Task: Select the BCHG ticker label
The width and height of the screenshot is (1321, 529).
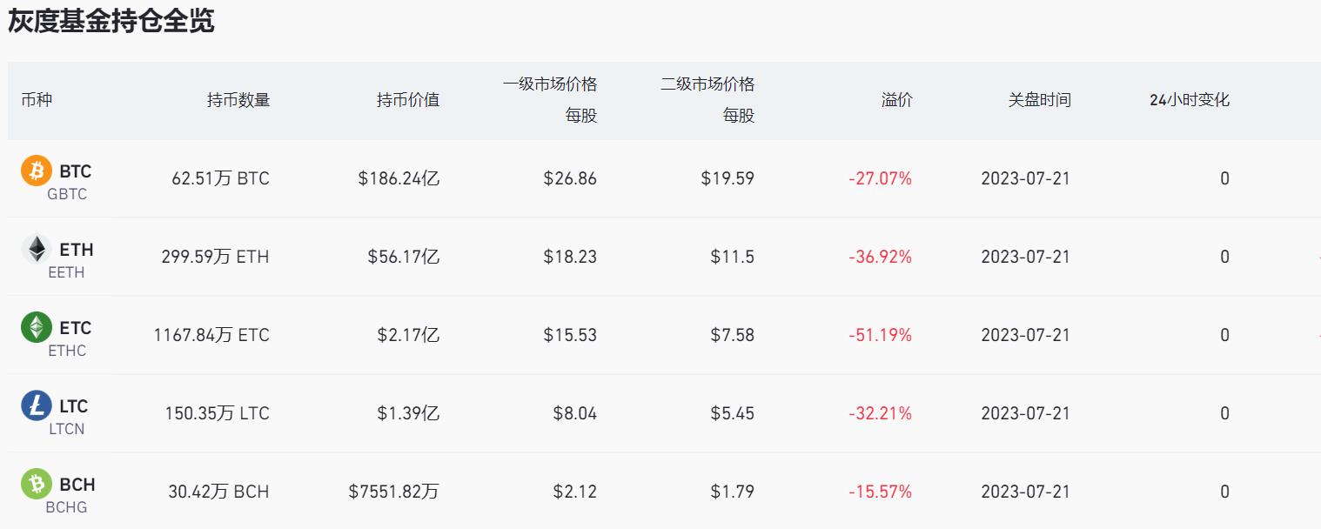Action: pos(67,507)
